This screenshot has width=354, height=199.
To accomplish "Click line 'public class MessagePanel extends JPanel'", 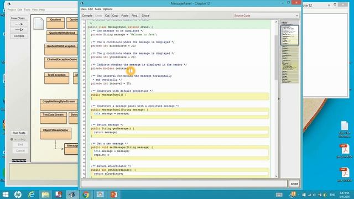I will pos(120,27).
